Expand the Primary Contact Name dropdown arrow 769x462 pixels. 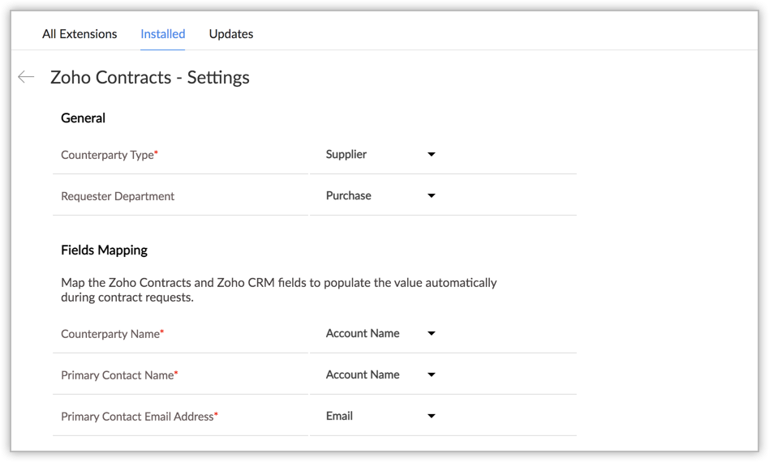point(432,374)
